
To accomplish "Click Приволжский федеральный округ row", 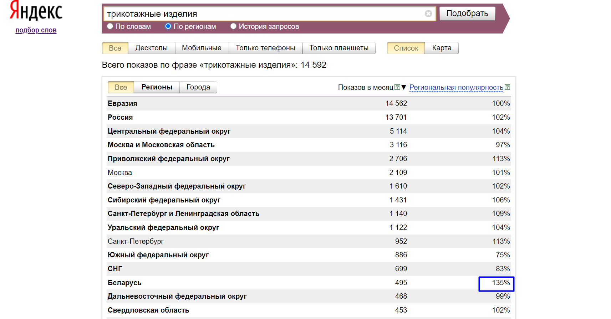I will pos(309,159).
